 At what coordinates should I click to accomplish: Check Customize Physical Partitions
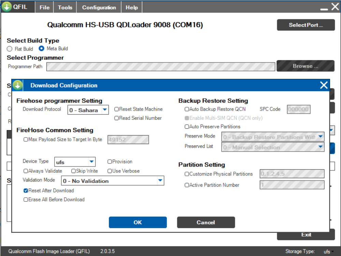tap(187, 174)
